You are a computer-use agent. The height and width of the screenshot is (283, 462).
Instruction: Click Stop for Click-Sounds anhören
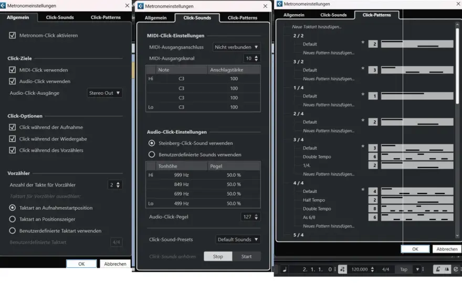[x=218, y=256]
